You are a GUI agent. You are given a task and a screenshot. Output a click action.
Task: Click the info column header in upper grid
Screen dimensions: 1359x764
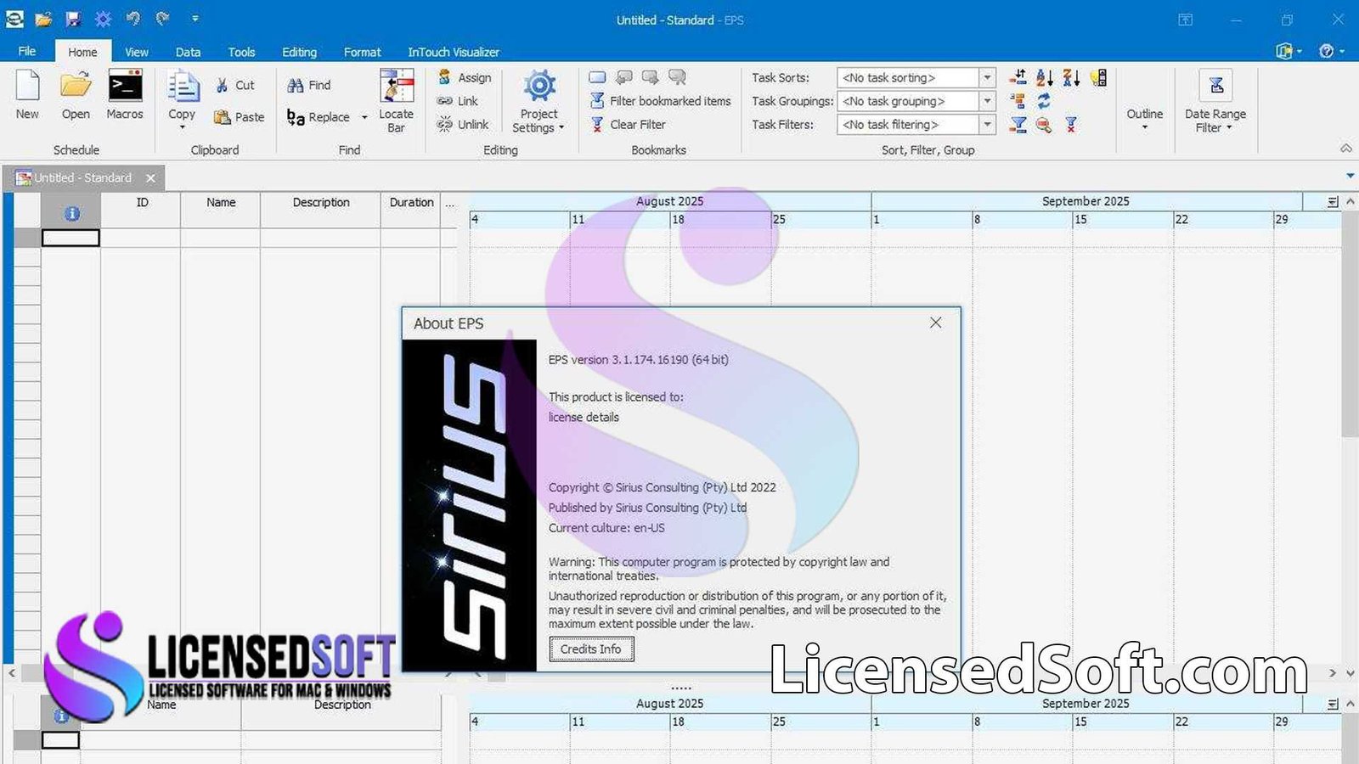tap(71, 210)
